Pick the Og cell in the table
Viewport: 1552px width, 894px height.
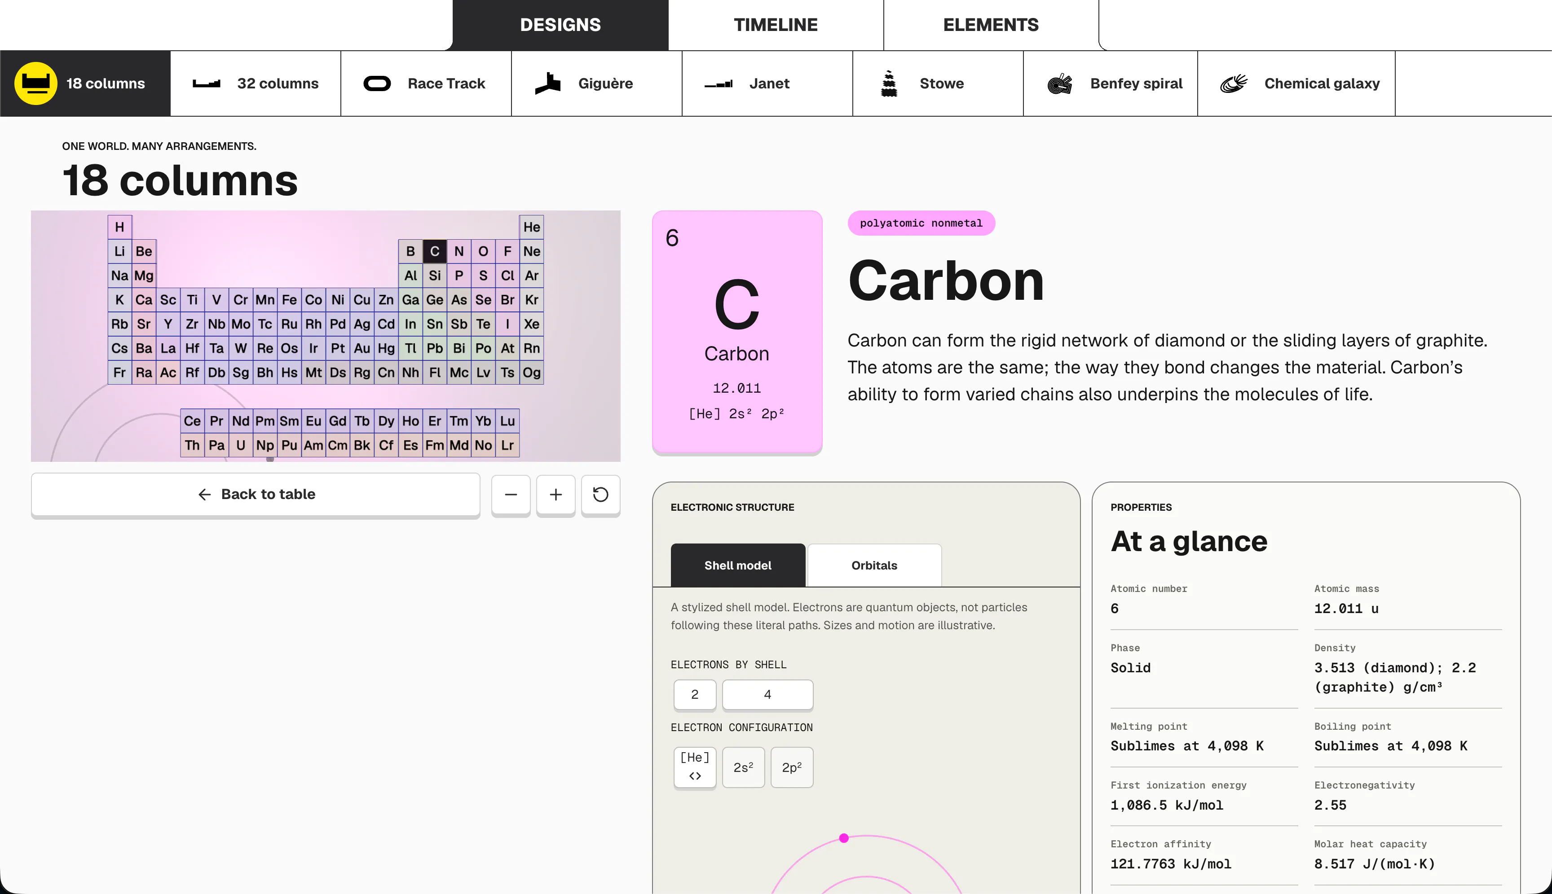click(x=531, y=372)
